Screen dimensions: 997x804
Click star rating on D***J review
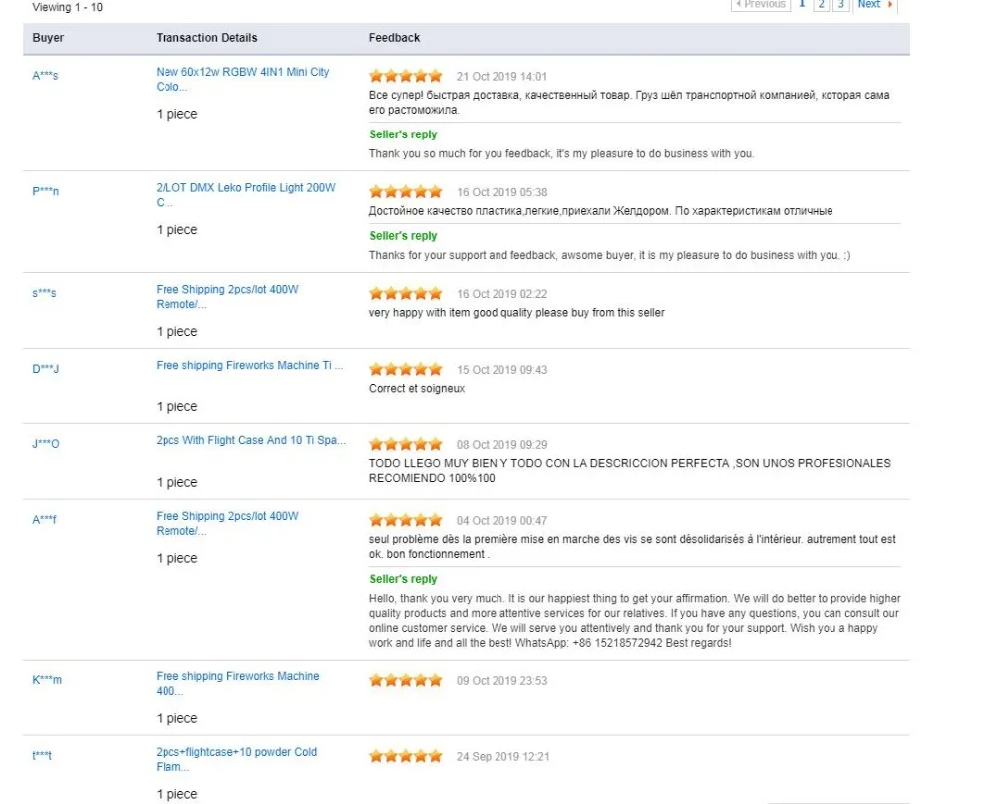(x=405, y=369)
